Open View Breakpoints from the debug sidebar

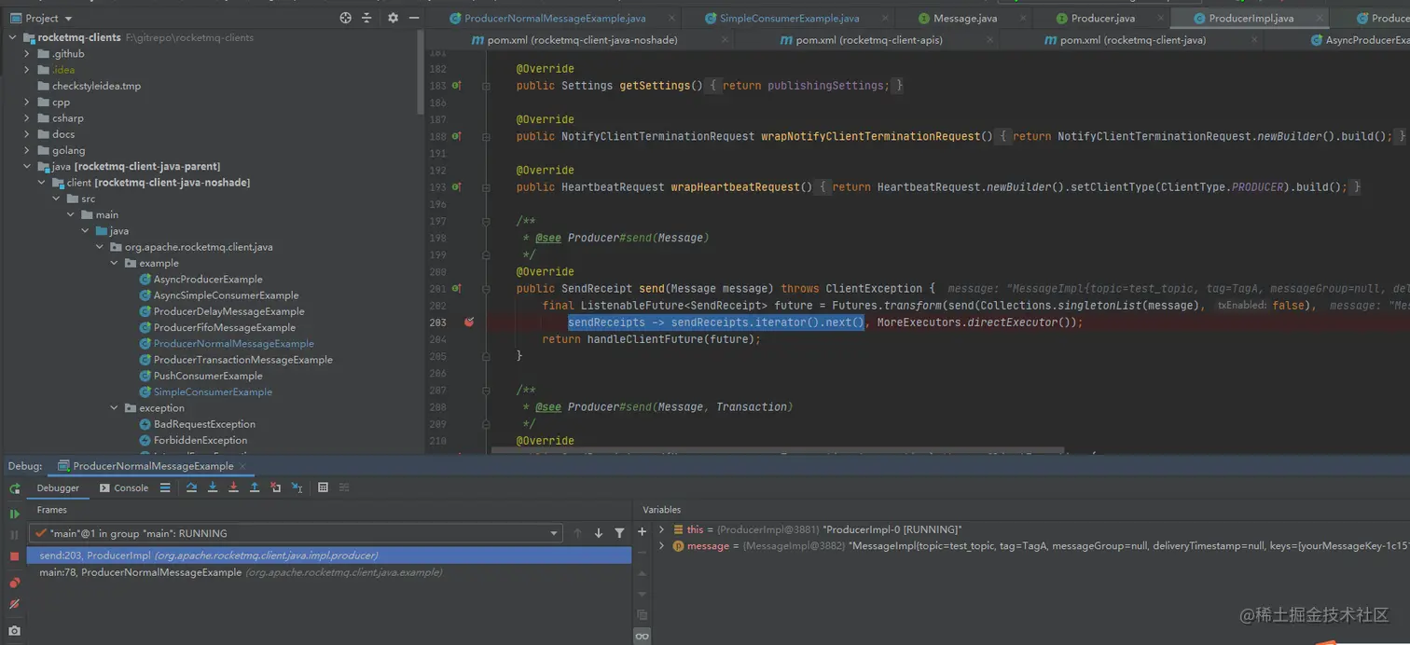click(14, 583)
